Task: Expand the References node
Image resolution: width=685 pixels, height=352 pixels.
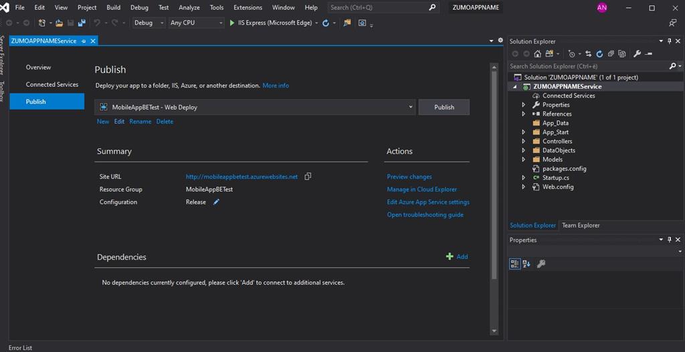Action: coord(523,114)
